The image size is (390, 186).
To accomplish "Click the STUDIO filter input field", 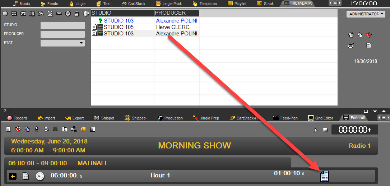I will point(62,25).
